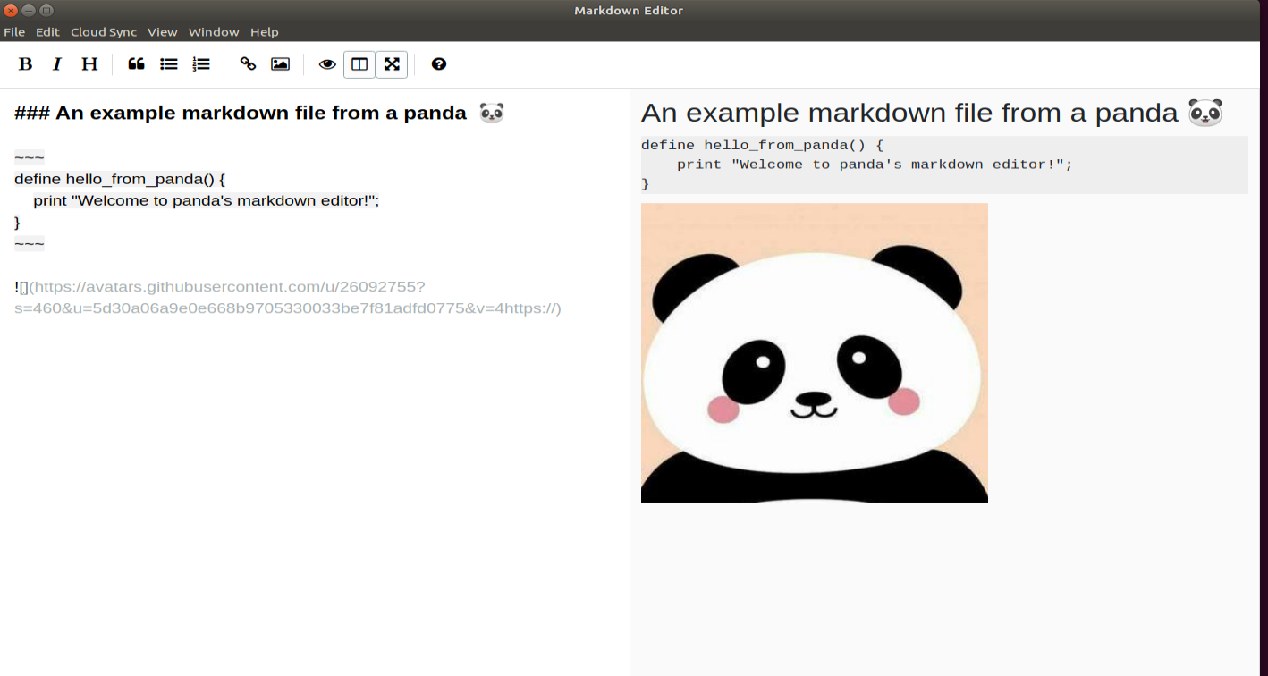Open the Help menu
The height and width of the screenshot is (676, 1268).
[265, 32]
